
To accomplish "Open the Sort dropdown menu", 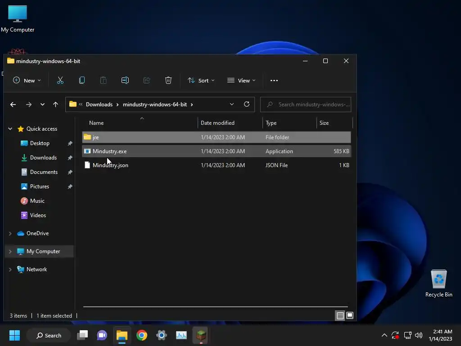I will point(201,80).
